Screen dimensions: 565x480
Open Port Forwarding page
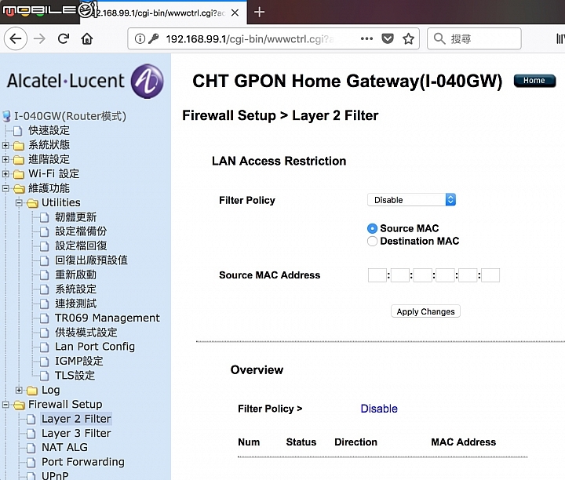click(x=83, y=462)
